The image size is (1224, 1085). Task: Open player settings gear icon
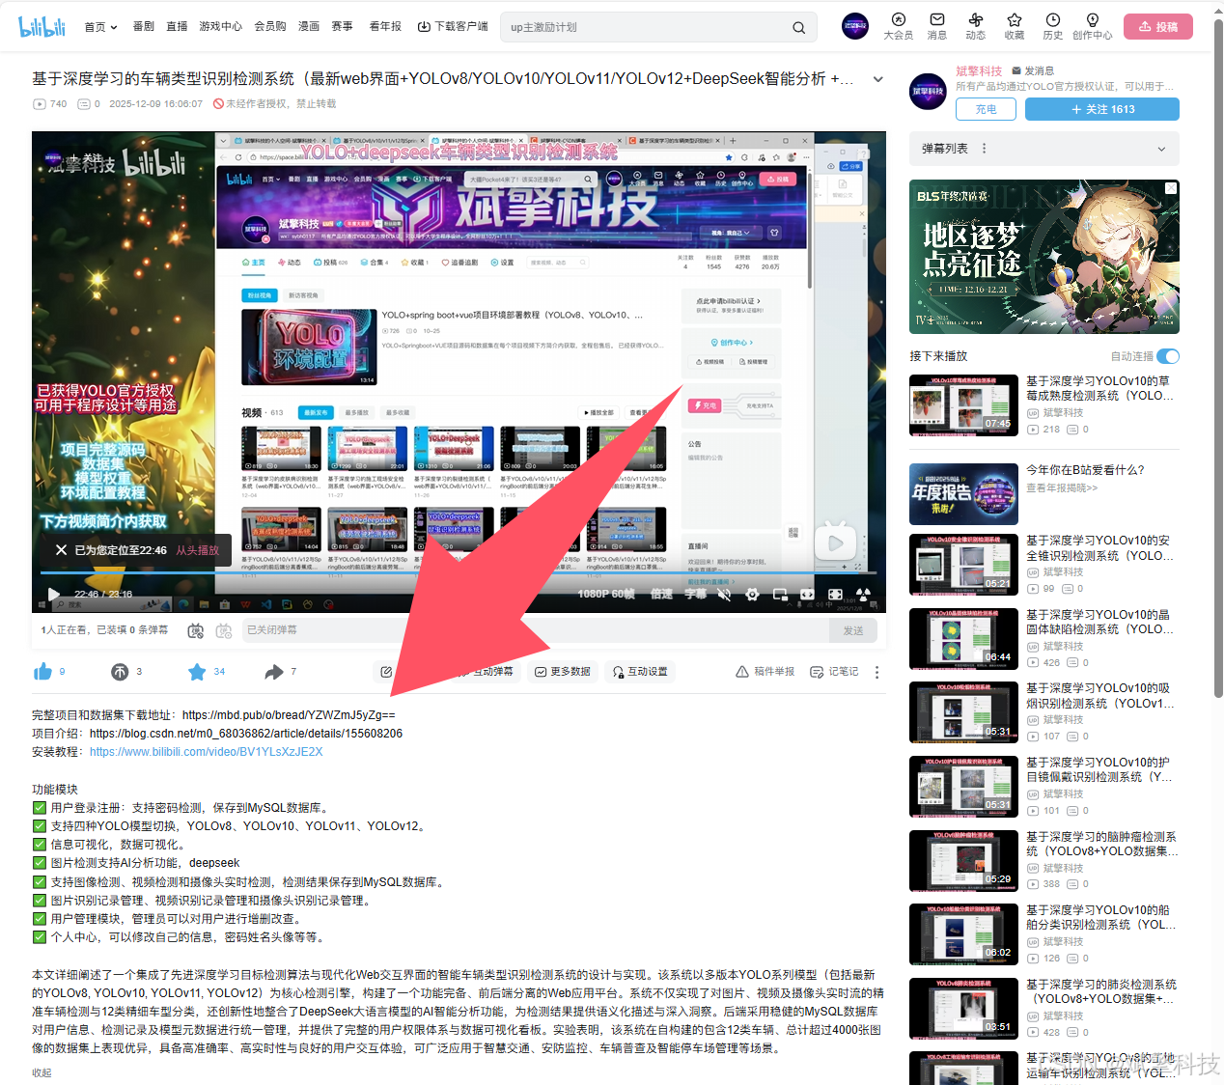752,595
